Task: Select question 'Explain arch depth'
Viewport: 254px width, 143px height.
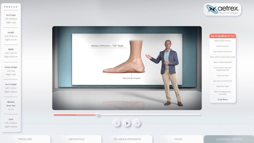Action: tap(223, 86)
